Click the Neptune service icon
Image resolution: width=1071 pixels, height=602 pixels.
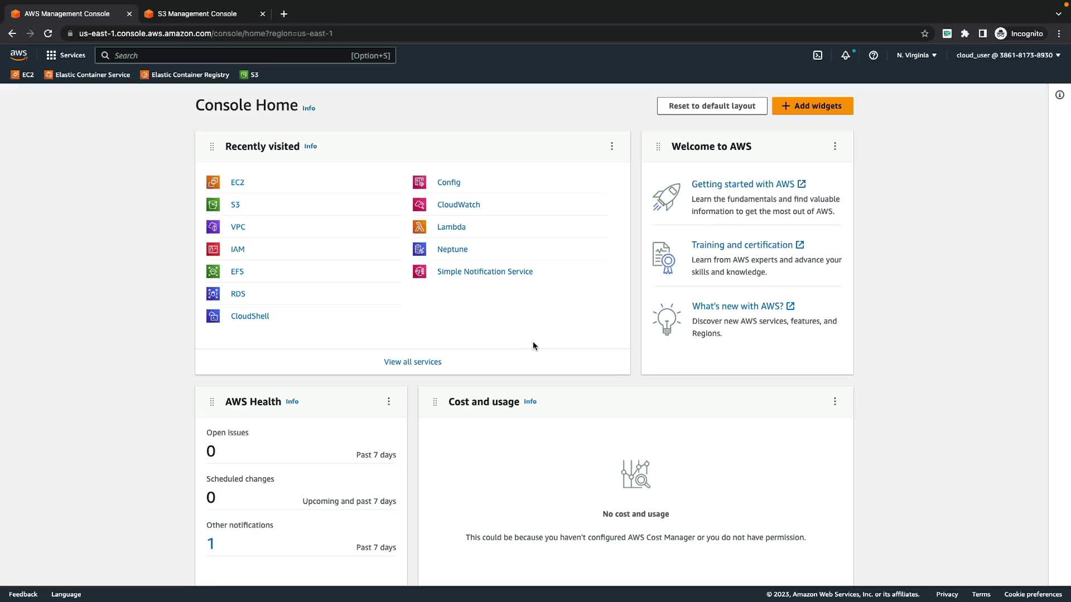click(419, 249)
